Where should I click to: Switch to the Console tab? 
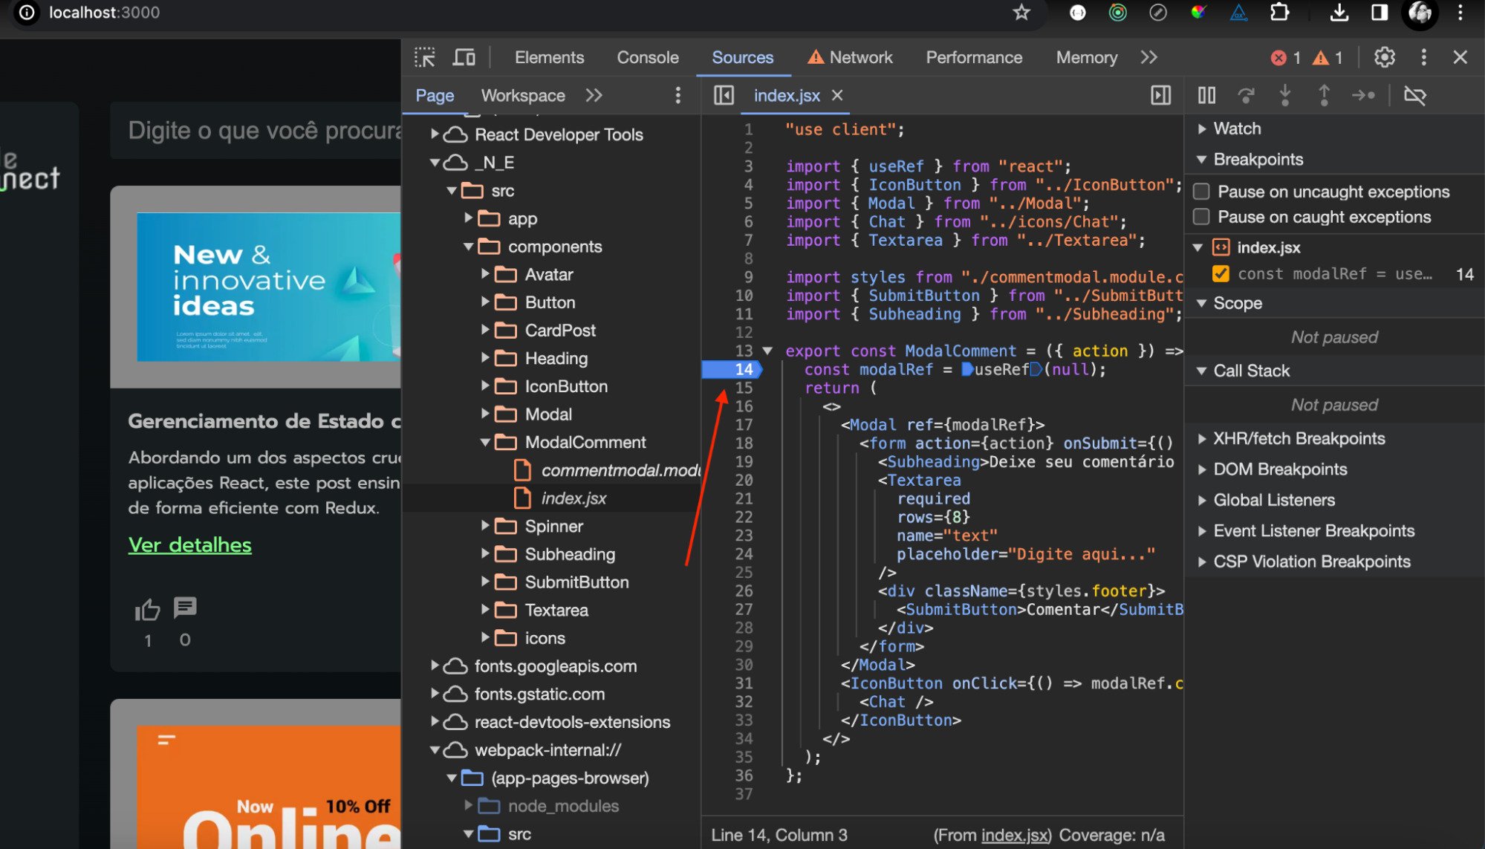coord(648,57)
